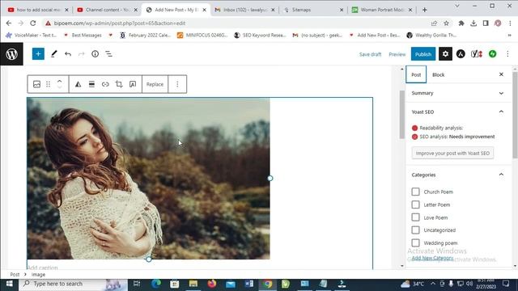The width and height of the screenshot is (518, 291).
Task: Grab the image right-side resize handle
Action: click(270, 178)
